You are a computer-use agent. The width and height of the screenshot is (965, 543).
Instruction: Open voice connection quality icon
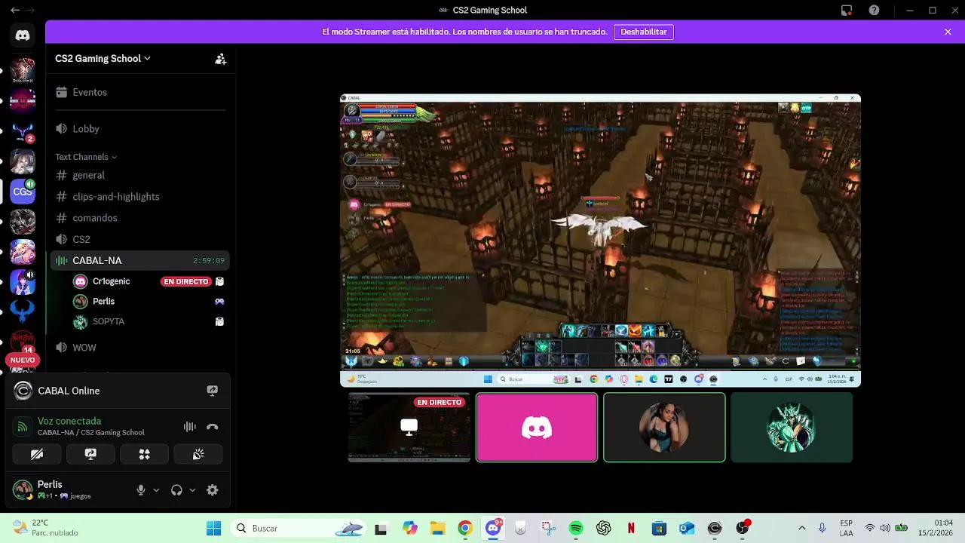tap(23, 427)
